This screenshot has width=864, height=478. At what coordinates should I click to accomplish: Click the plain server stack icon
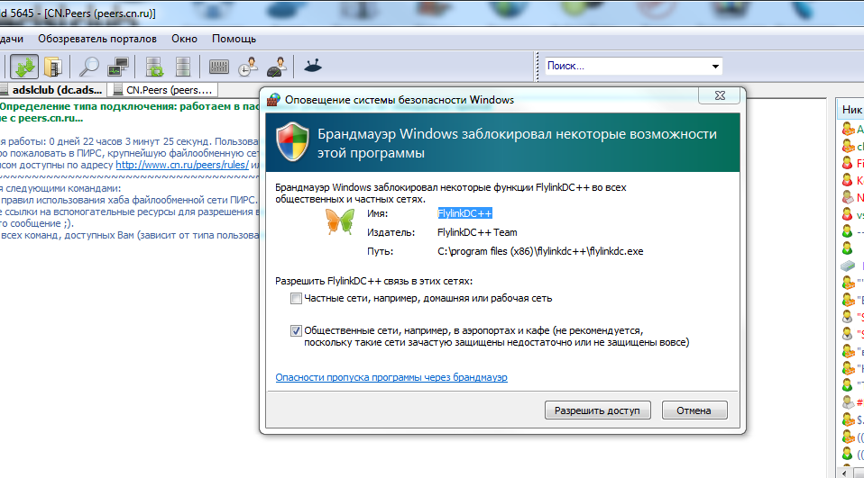pos(183,68)
